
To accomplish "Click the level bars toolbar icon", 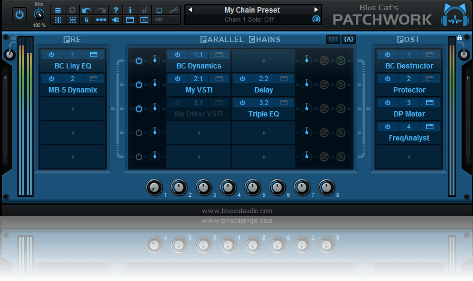I will pos(86,20).
